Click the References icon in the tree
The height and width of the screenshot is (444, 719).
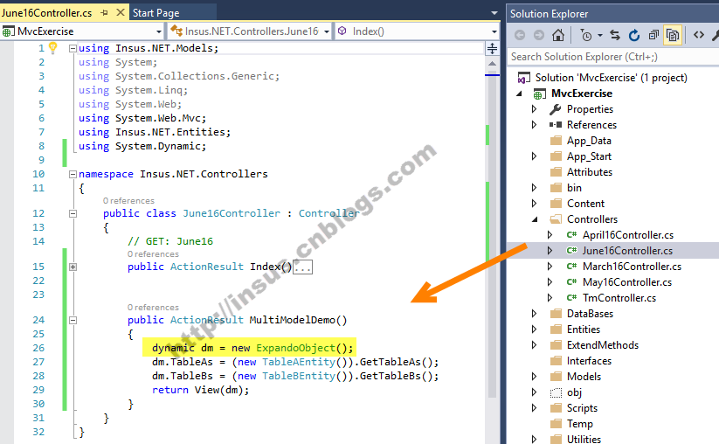tap(556, 125)
